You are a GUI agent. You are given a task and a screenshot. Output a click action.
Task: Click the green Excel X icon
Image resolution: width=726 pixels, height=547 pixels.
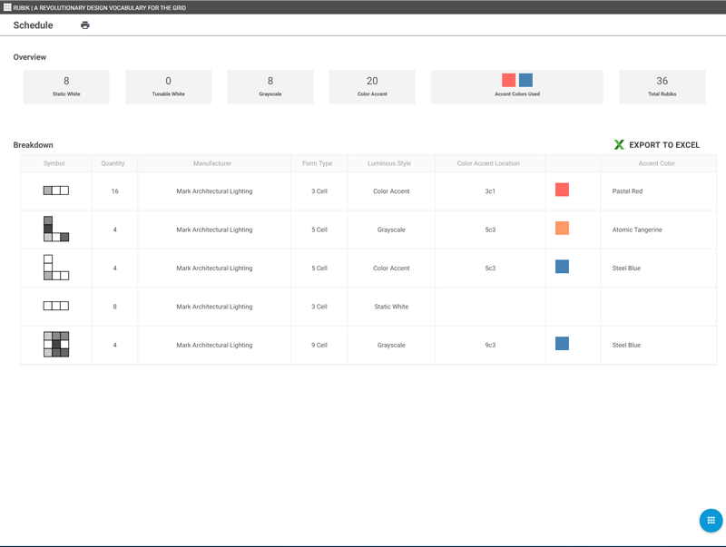(619, 145)
